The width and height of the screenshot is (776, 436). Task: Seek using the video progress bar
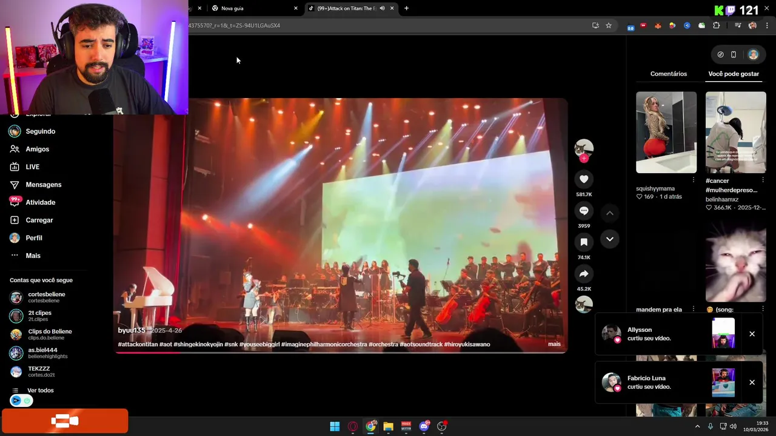[x=341, y=352]
